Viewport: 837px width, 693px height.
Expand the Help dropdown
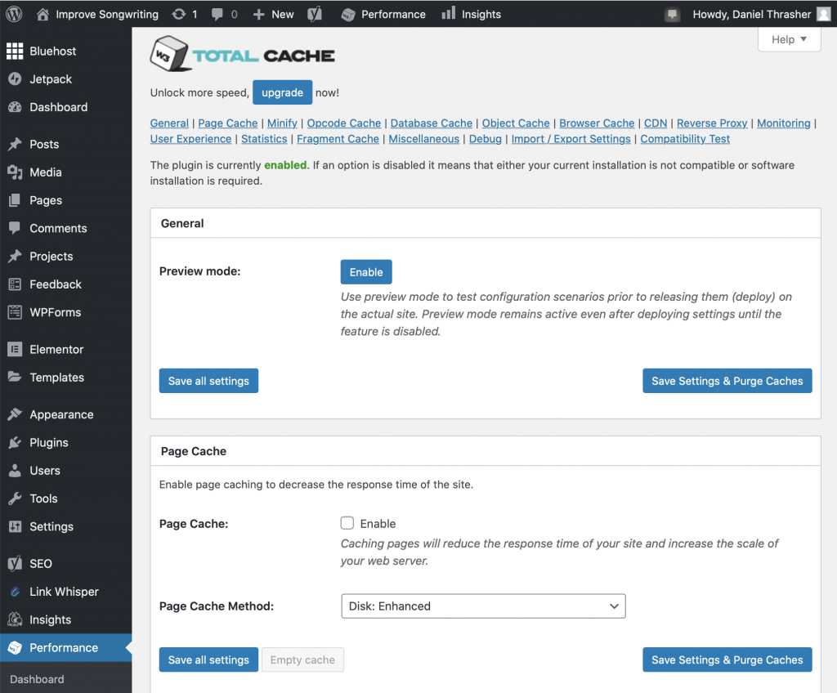788,38
